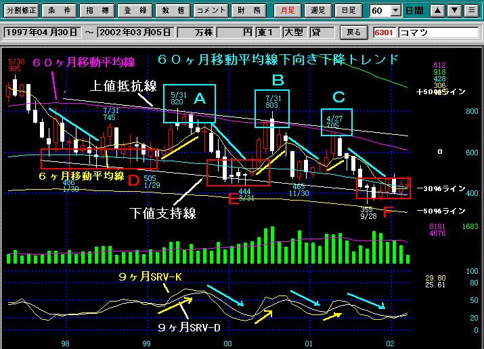This screenshot has height=349, width=484.
Task: Click the 分割修正 toolbar button
Action: tap(20, 11)
